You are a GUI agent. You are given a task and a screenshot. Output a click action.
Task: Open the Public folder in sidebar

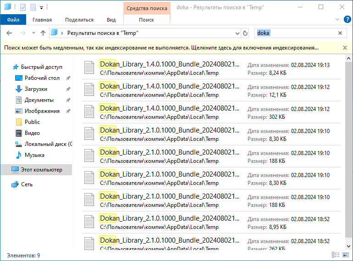32,122
